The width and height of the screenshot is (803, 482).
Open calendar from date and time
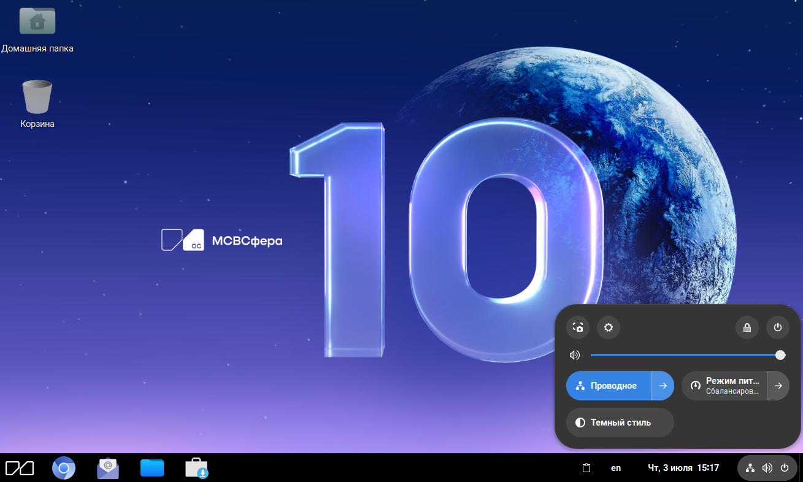tap(683, 469)
